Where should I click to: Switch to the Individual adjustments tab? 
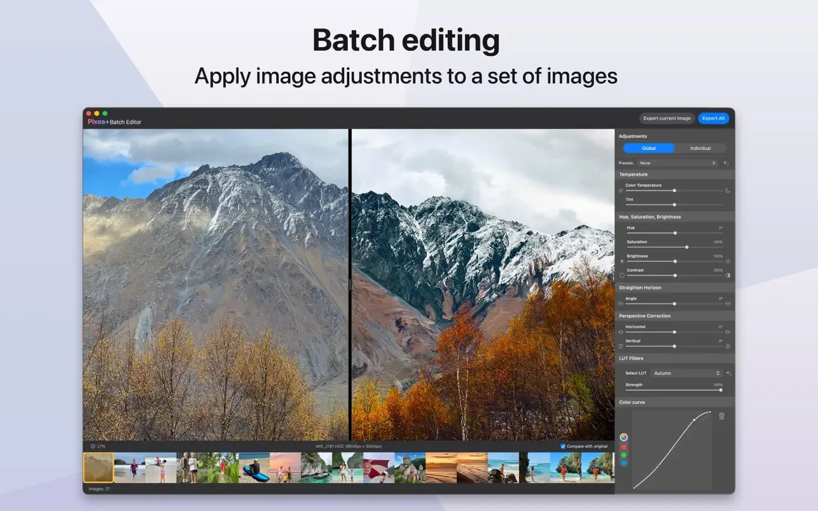click(x=700, y=148)
